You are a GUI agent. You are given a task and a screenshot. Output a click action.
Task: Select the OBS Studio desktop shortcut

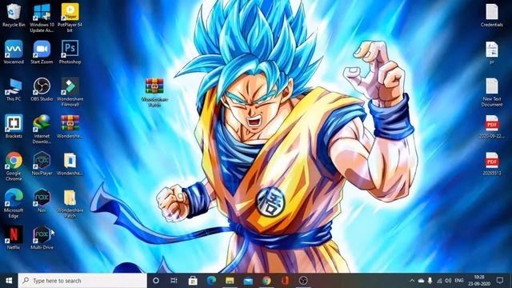tap(42, 90)
